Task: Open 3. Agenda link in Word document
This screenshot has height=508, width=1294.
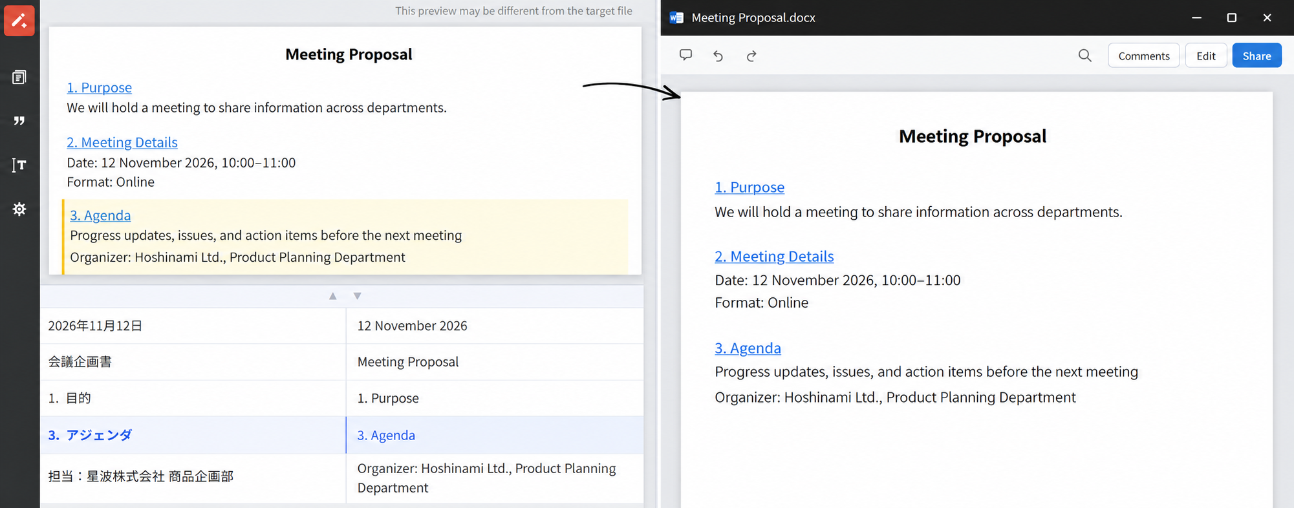Action: pyautogui.click(x=748, y=348)
